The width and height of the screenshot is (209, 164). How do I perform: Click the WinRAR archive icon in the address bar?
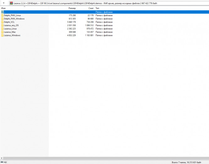(x=12, y=3)
